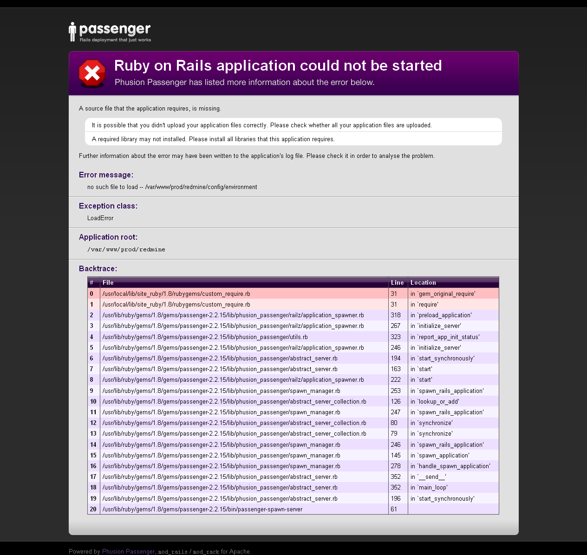Click the 'Exception class:' heading
Viewport: 587px width, 555px height.
(108, 206)
